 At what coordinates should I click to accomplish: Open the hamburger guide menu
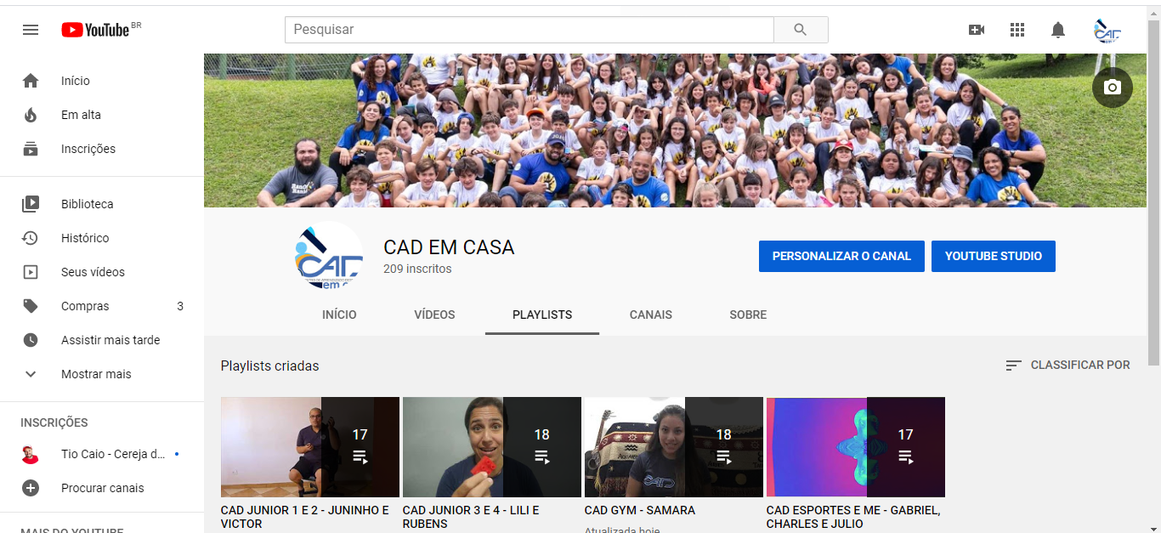[x=31, y=30]
